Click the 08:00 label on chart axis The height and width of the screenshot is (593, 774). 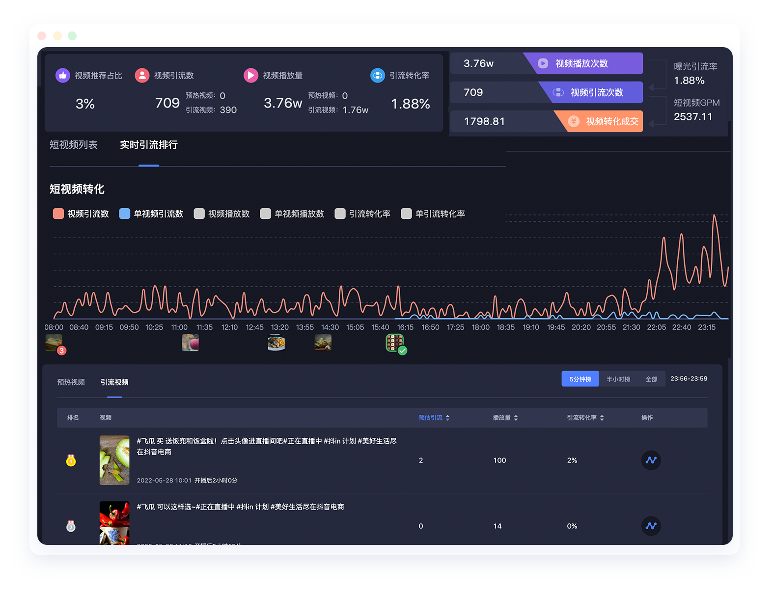[54, 327]
